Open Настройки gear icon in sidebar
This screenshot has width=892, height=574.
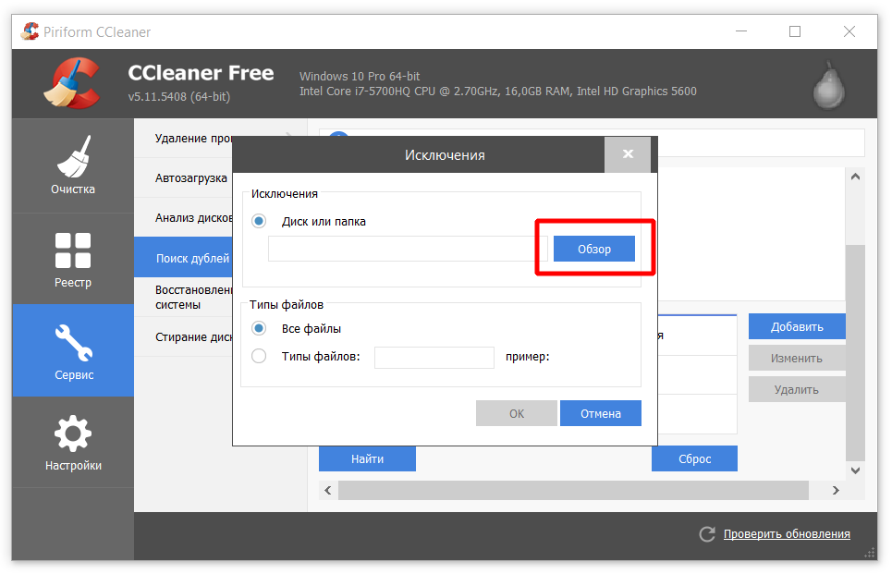tap(73, 434)
